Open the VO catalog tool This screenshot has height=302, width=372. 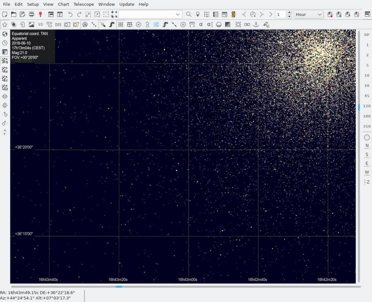(x=40, y=25)
